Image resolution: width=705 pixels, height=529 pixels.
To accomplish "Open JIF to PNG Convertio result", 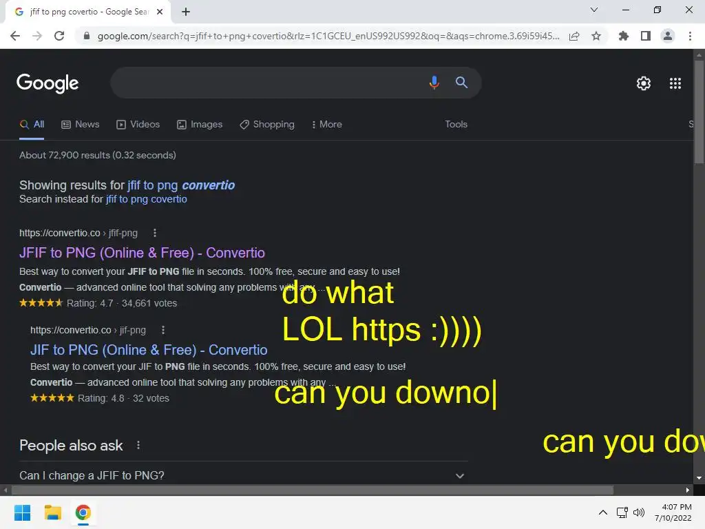I will point(149,350).
